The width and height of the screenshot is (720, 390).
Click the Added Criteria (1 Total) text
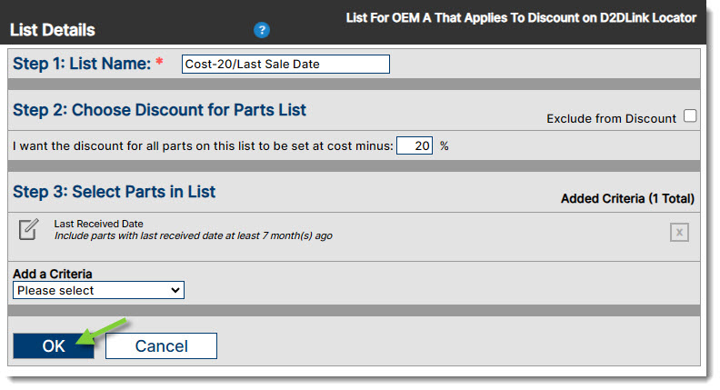pyautogui.click(x=627, y=198)
